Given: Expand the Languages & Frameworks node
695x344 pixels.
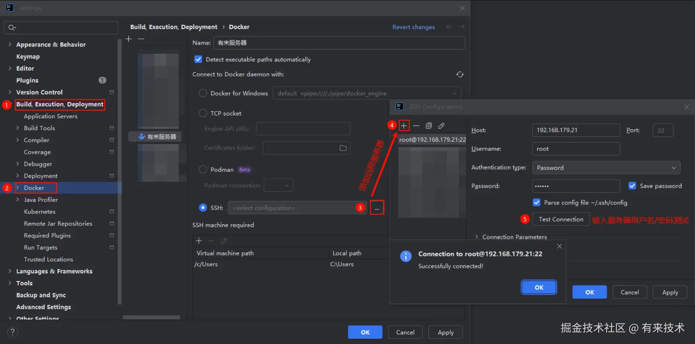Looking at the screenshot, I should (10, 271).
